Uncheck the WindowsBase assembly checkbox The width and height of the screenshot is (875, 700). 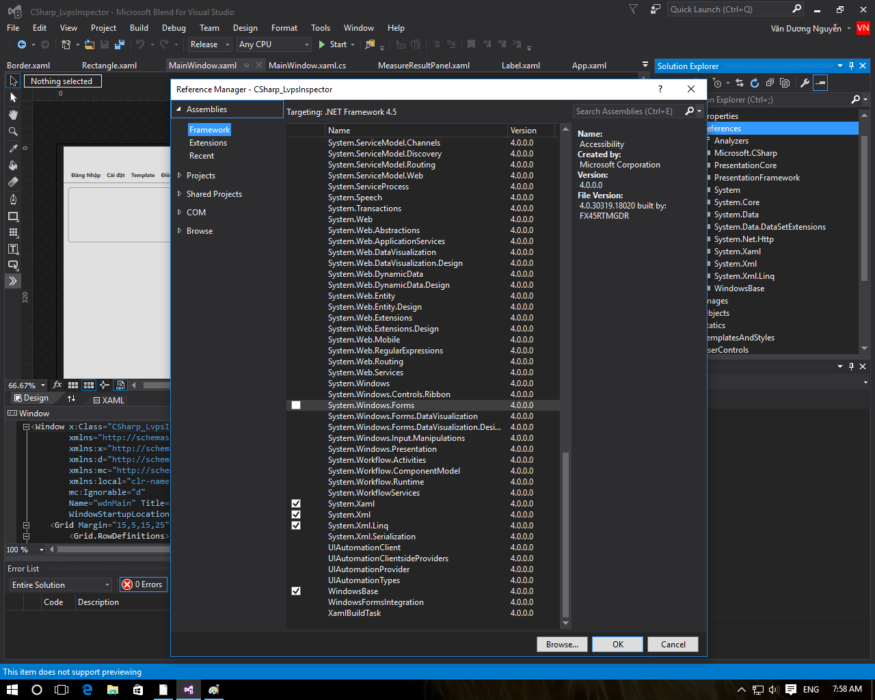pos(296,591)
